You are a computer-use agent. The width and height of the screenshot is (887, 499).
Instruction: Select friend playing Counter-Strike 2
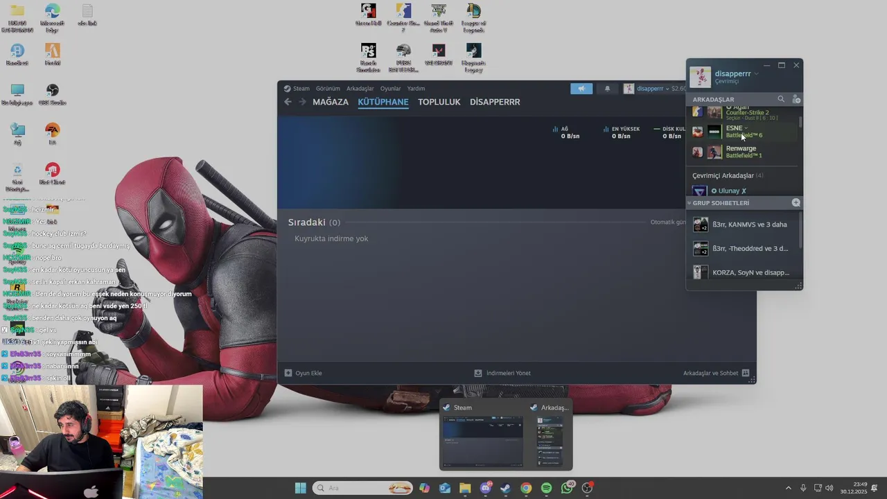[x=745, y=112]
